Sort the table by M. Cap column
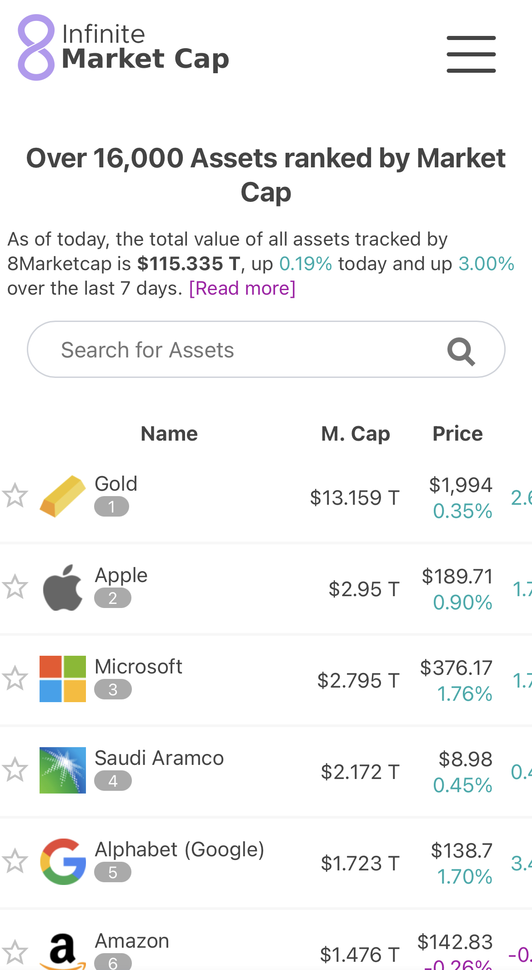The width and height of the screenshot is (532, 970). [355, 434]
